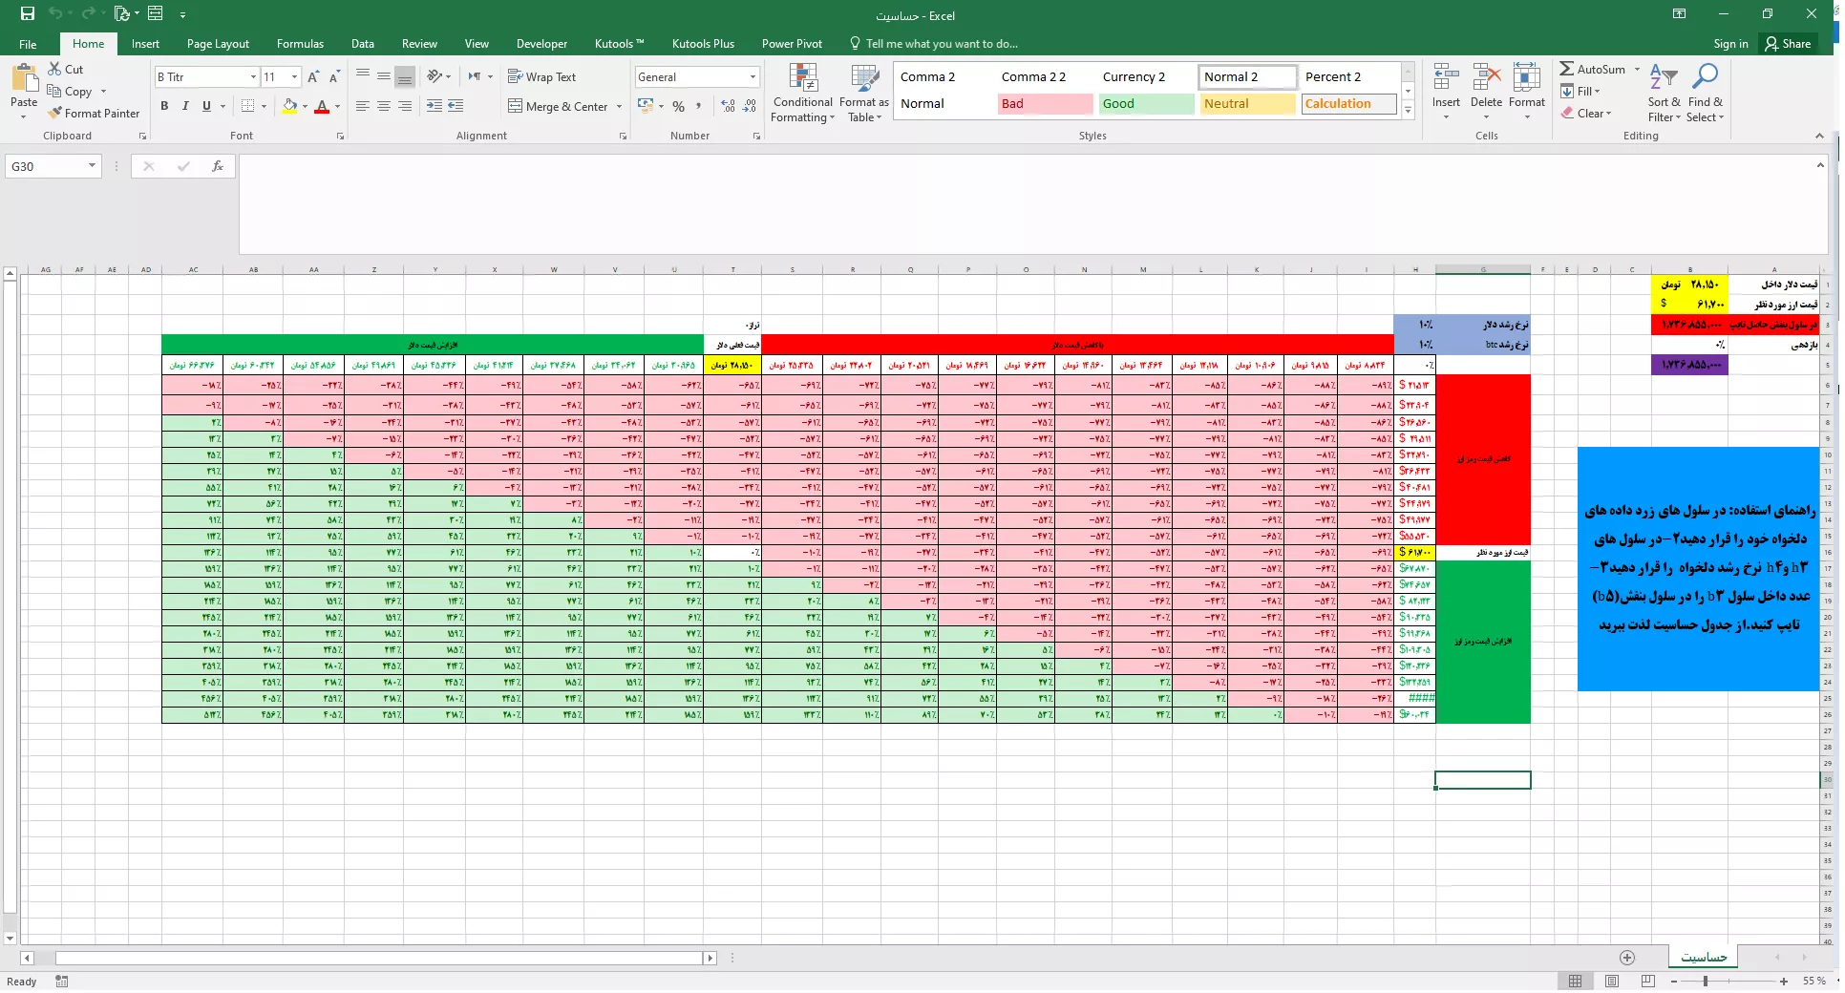Toggle Bold formatting
This screenshot has height=993, width=1845.
(x=164, y=106)
